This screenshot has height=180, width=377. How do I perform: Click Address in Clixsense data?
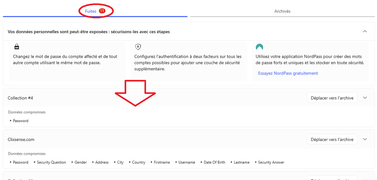click(x=102, y=162)
